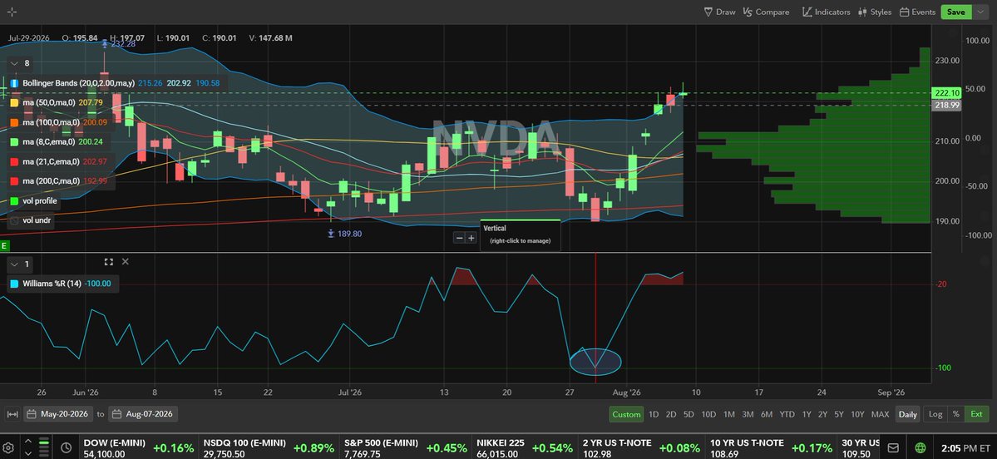Open the DOW (E-MINI) ticker
Viewport: 997px width, 459px height.
tap(139, 448)
